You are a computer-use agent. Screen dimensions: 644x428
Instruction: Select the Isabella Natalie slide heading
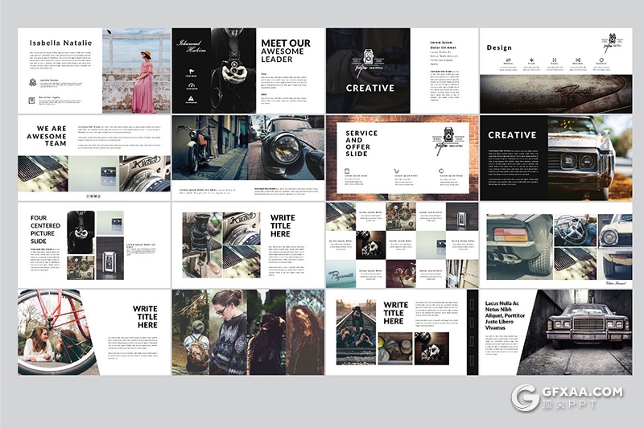[x=60, y=43]
